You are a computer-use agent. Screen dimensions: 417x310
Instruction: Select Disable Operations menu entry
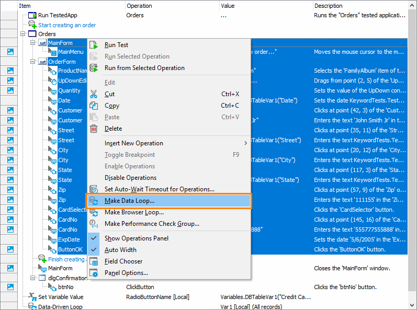(x=130, y=178)
